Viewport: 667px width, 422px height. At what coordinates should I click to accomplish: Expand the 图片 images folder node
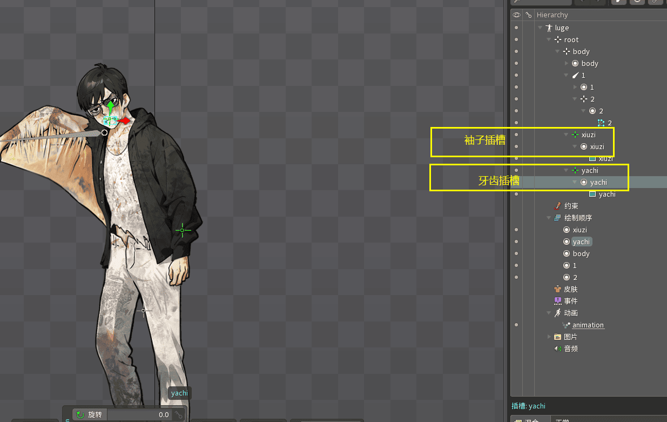coord(549,337)
